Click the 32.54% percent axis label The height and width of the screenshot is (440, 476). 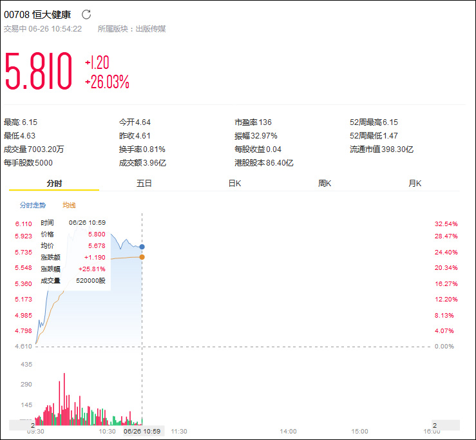pos(446,224)
